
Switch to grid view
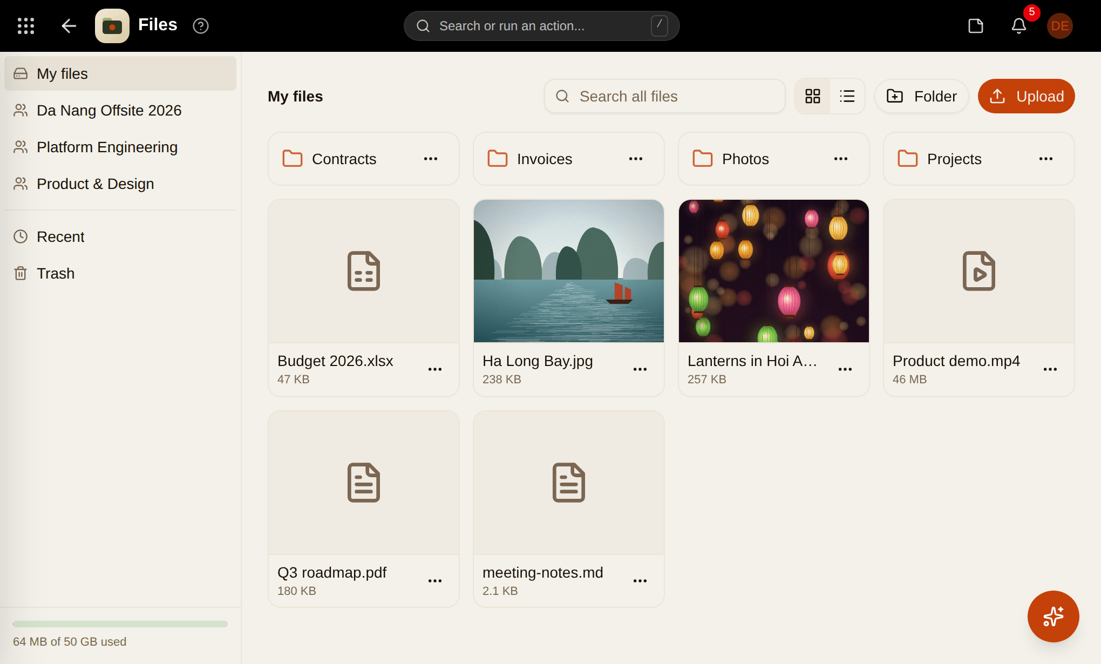(813, 96)
